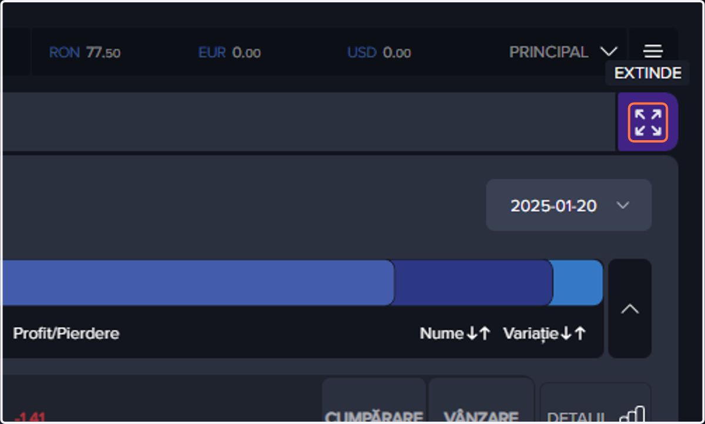Select the EUR 0.00 balance
Viewport: 705px width, 424px height.
click(x=230, y=53)
